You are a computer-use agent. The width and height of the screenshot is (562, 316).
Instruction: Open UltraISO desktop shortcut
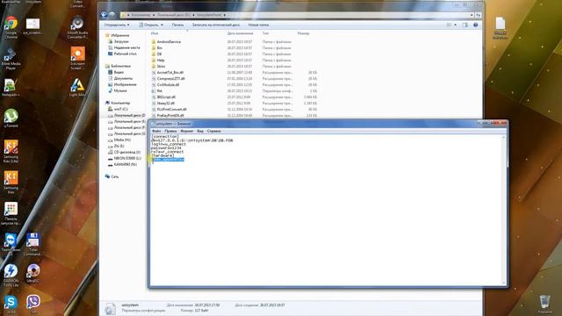point(33,273)
